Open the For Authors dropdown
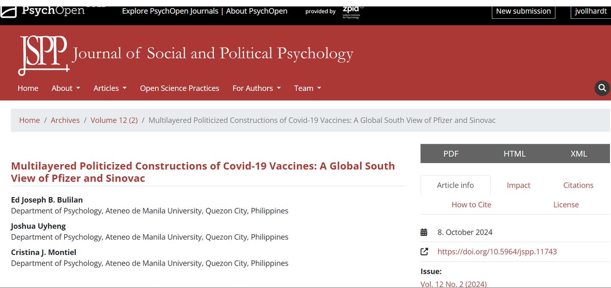 click(257, 88)
